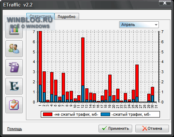The height and width of the screenshot is (137, 174).
Task: Click the chart bar for day 26
Action: coord(137,83)
